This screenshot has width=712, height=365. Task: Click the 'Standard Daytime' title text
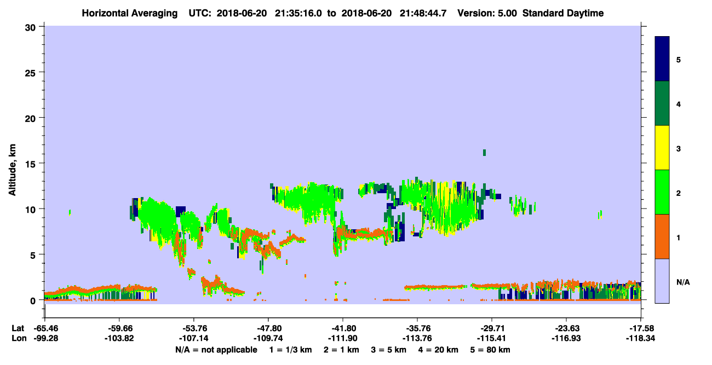(563, 13)
